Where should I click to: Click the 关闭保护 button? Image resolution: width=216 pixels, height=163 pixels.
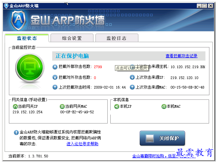coord(162,138)
